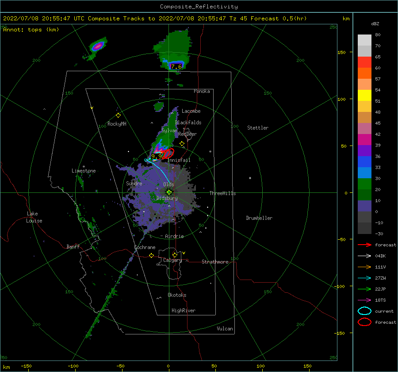Click the HighRiver label
Image resolution: width=398 pixels, height=372 pixels.
[184, 311]
